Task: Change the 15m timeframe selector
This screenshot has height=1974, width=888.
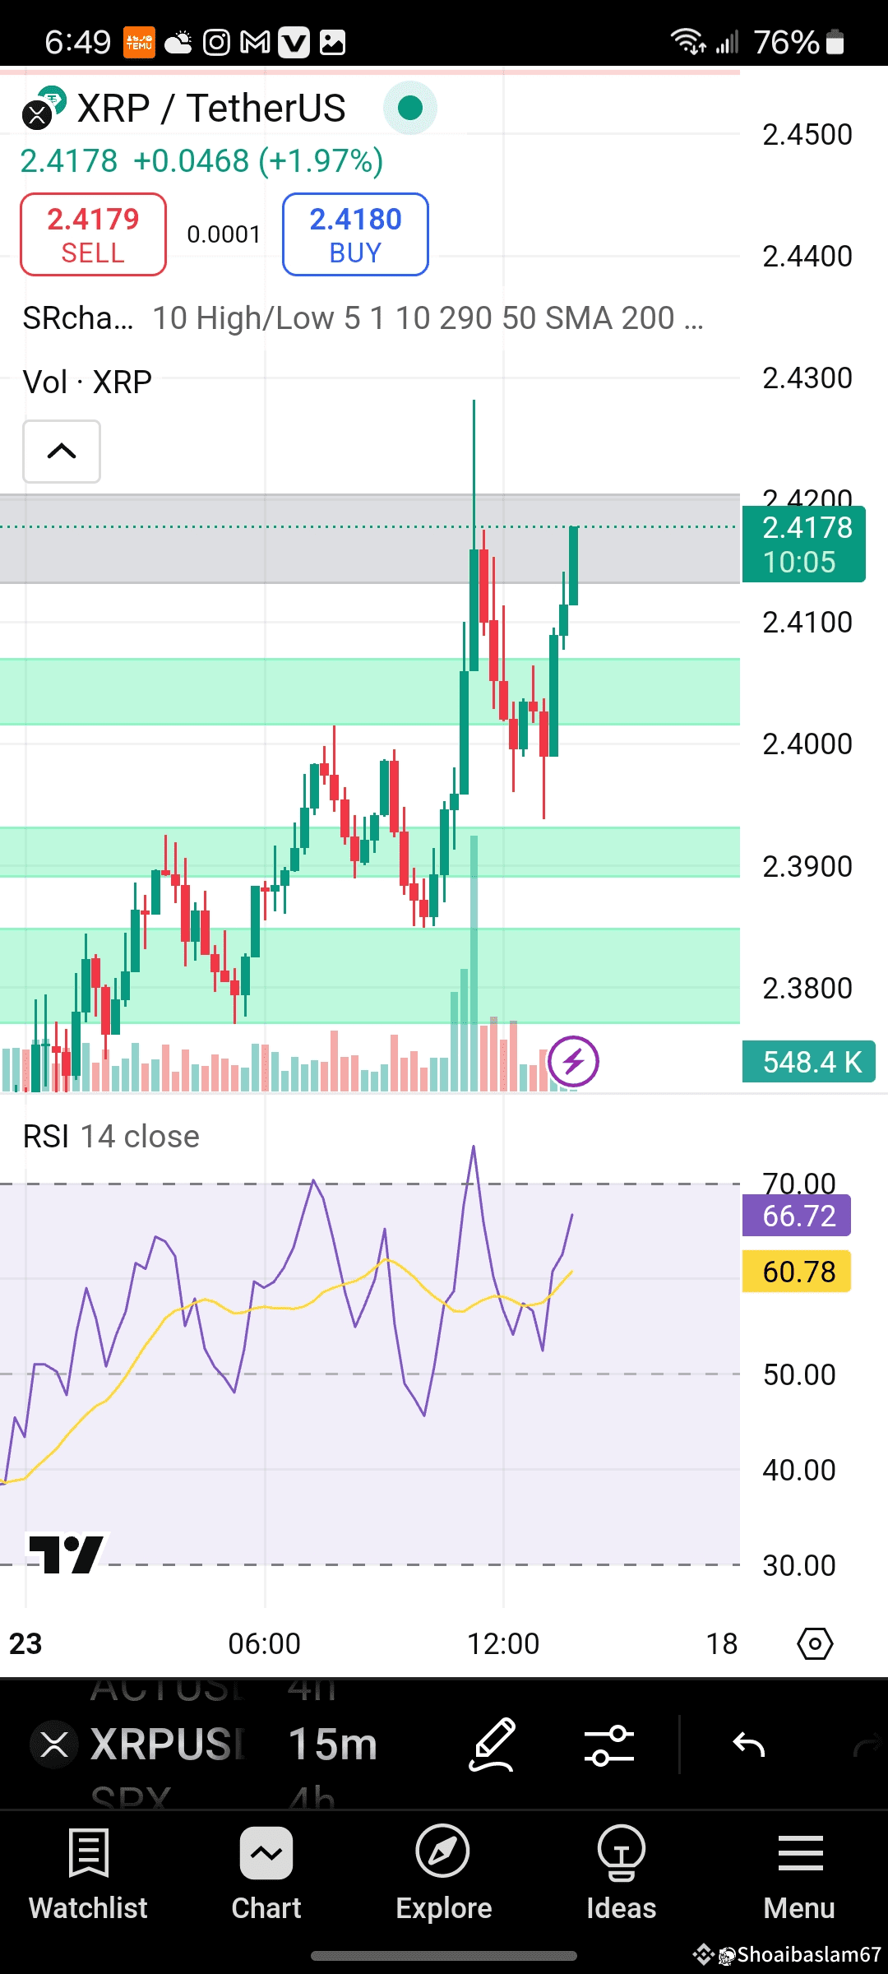Action: pyautogui.click(x=333, y=1744)
